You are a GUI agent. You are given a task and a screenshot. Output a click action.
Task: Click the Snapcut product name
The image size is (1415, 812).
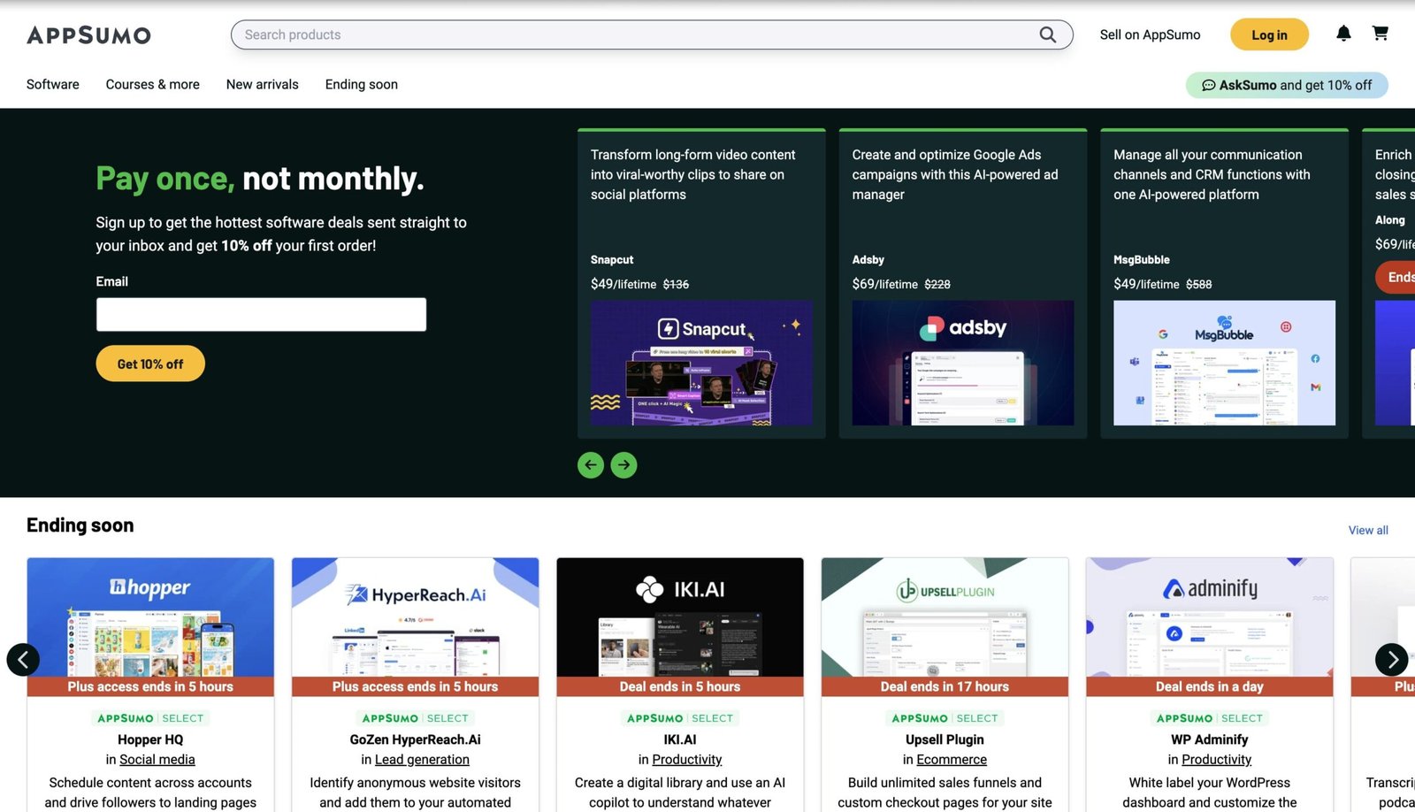[x=612, y=259]
